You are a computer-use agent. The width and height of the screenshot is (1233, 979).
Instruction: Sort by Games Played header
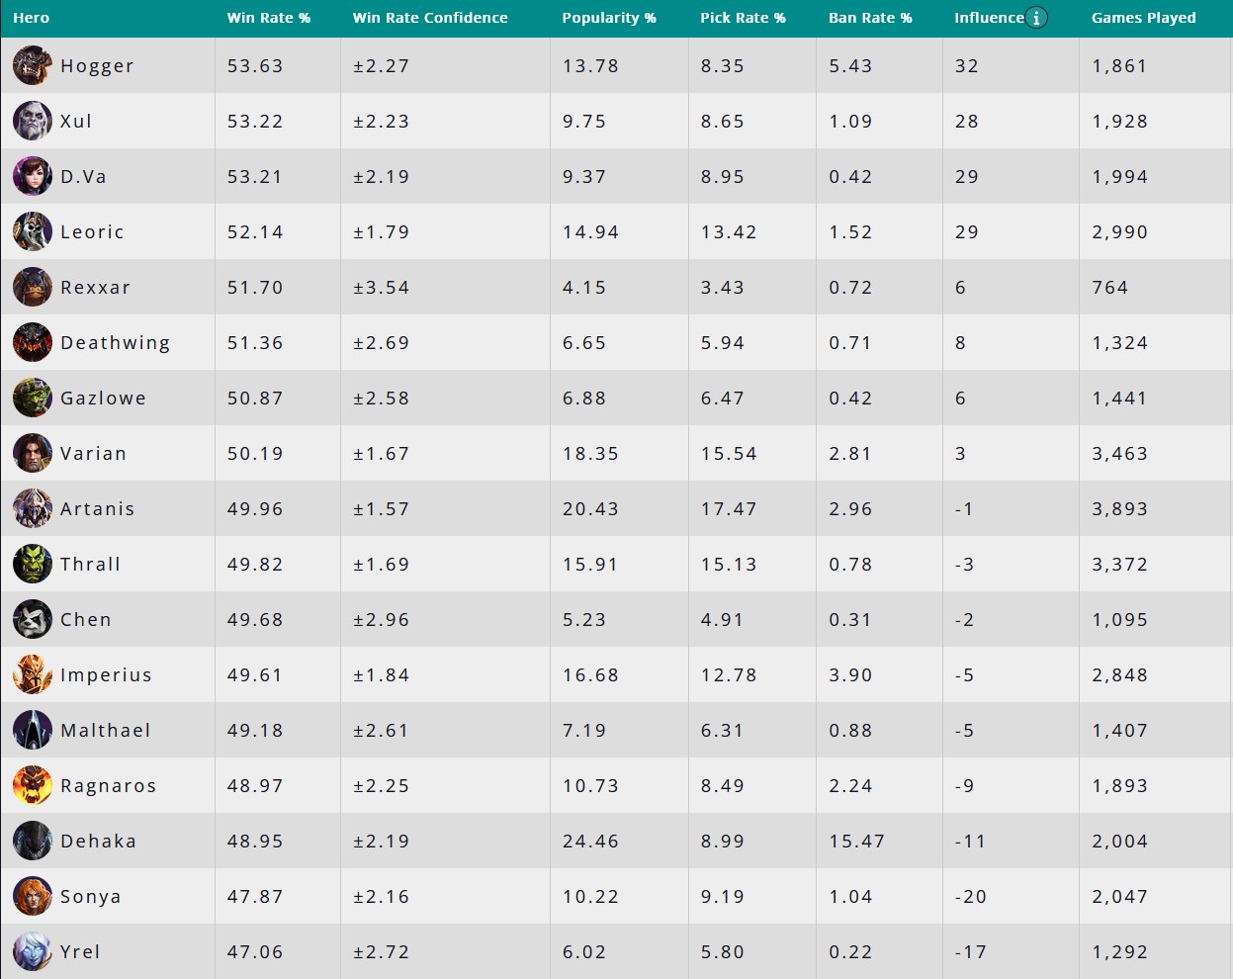click(x=1144, y=18)
